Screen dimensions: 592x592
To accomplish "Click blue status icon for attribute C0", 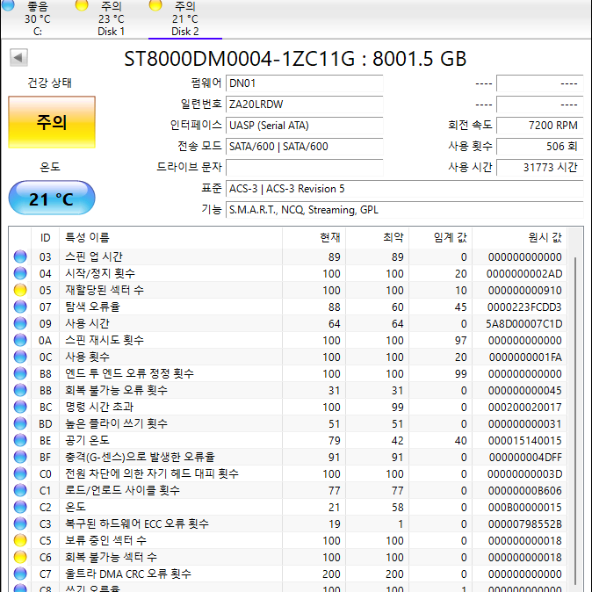I will (20, 473).
